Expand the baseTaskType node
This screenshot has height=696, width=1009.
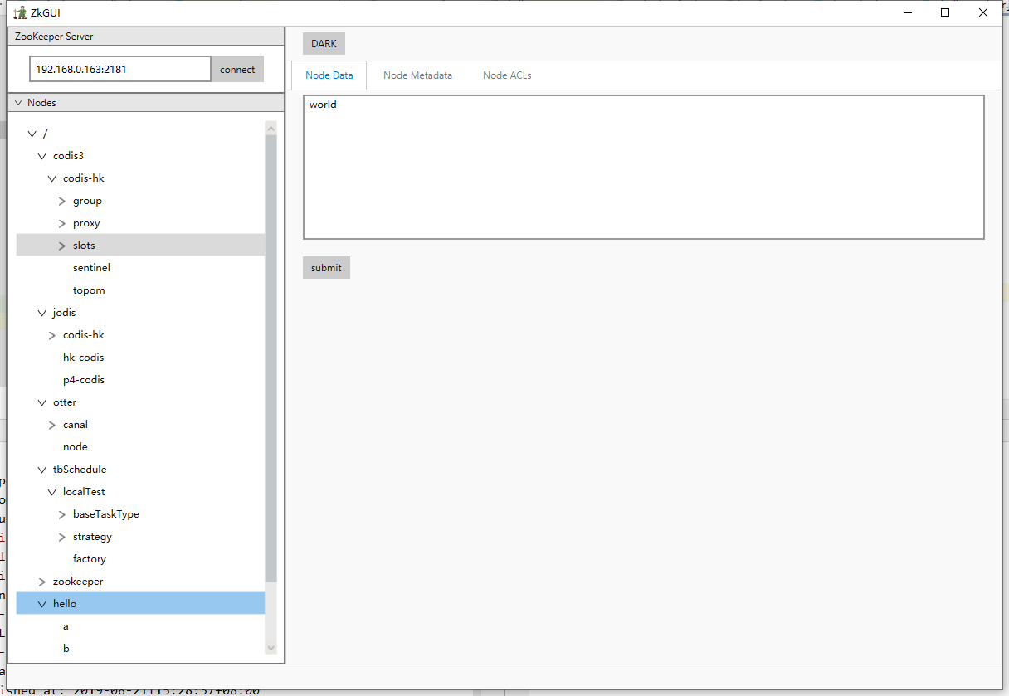(62, 514)
